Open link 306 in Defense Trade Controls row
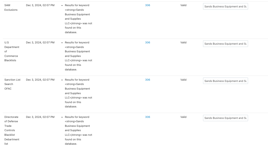Viewport: 268px width, 149px height. tap(148, 117)
